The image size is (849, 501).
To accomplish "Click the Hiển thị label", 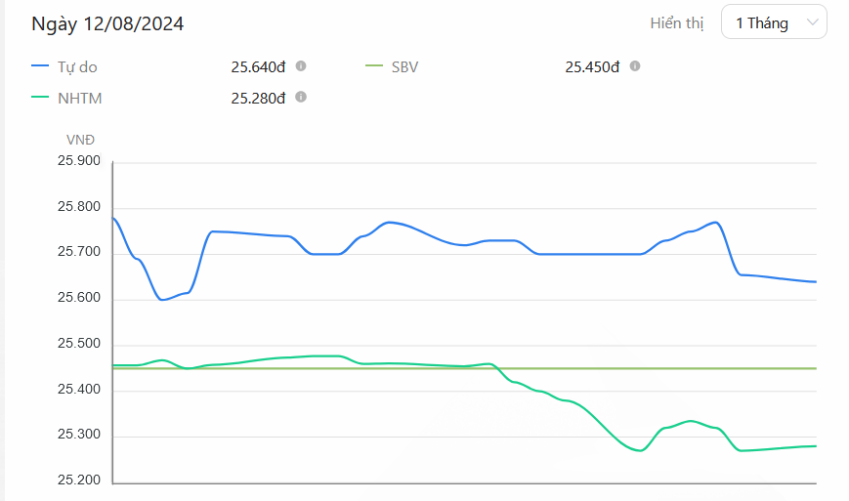I will [x=677, y=23].
